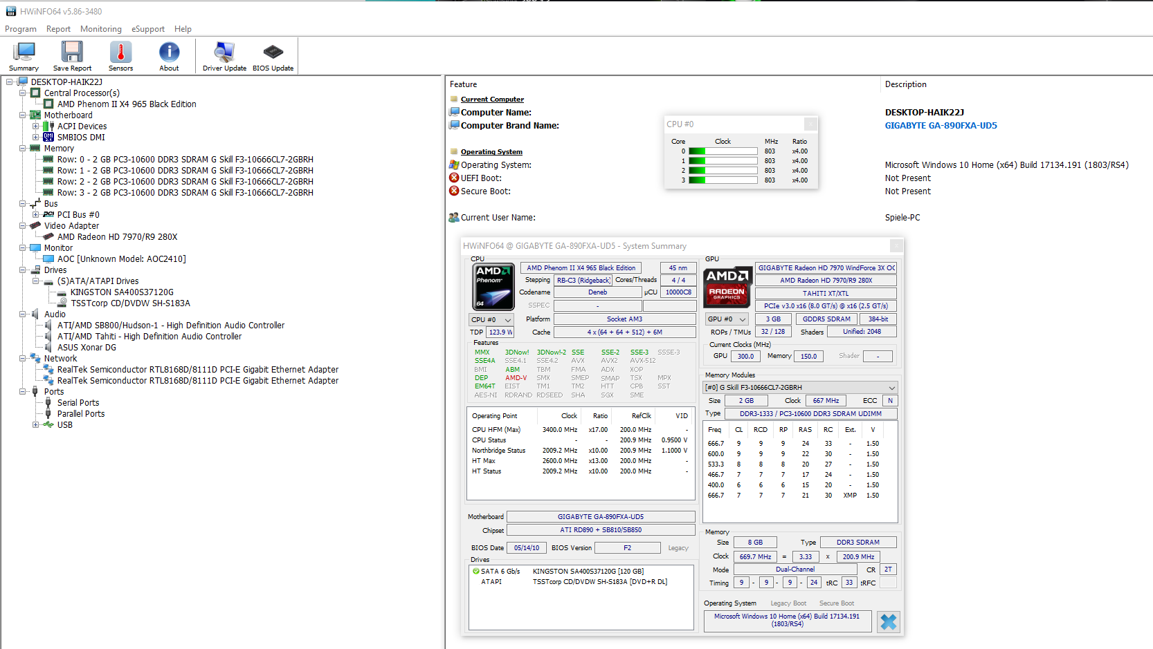Click the USB icon in the tree
Image resolution: width=1153 pixels, height=649 pixels.
49,424
